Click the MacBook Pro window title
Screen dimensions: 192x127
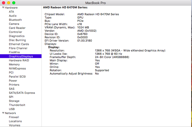tap(95, 3)
